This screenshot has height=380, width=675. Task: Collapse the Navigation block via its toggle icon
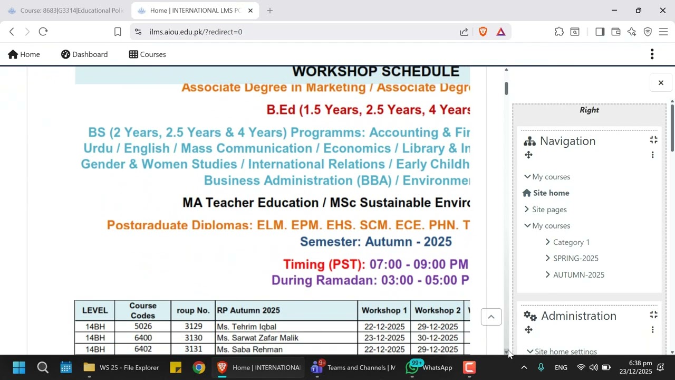coord(653,140)
